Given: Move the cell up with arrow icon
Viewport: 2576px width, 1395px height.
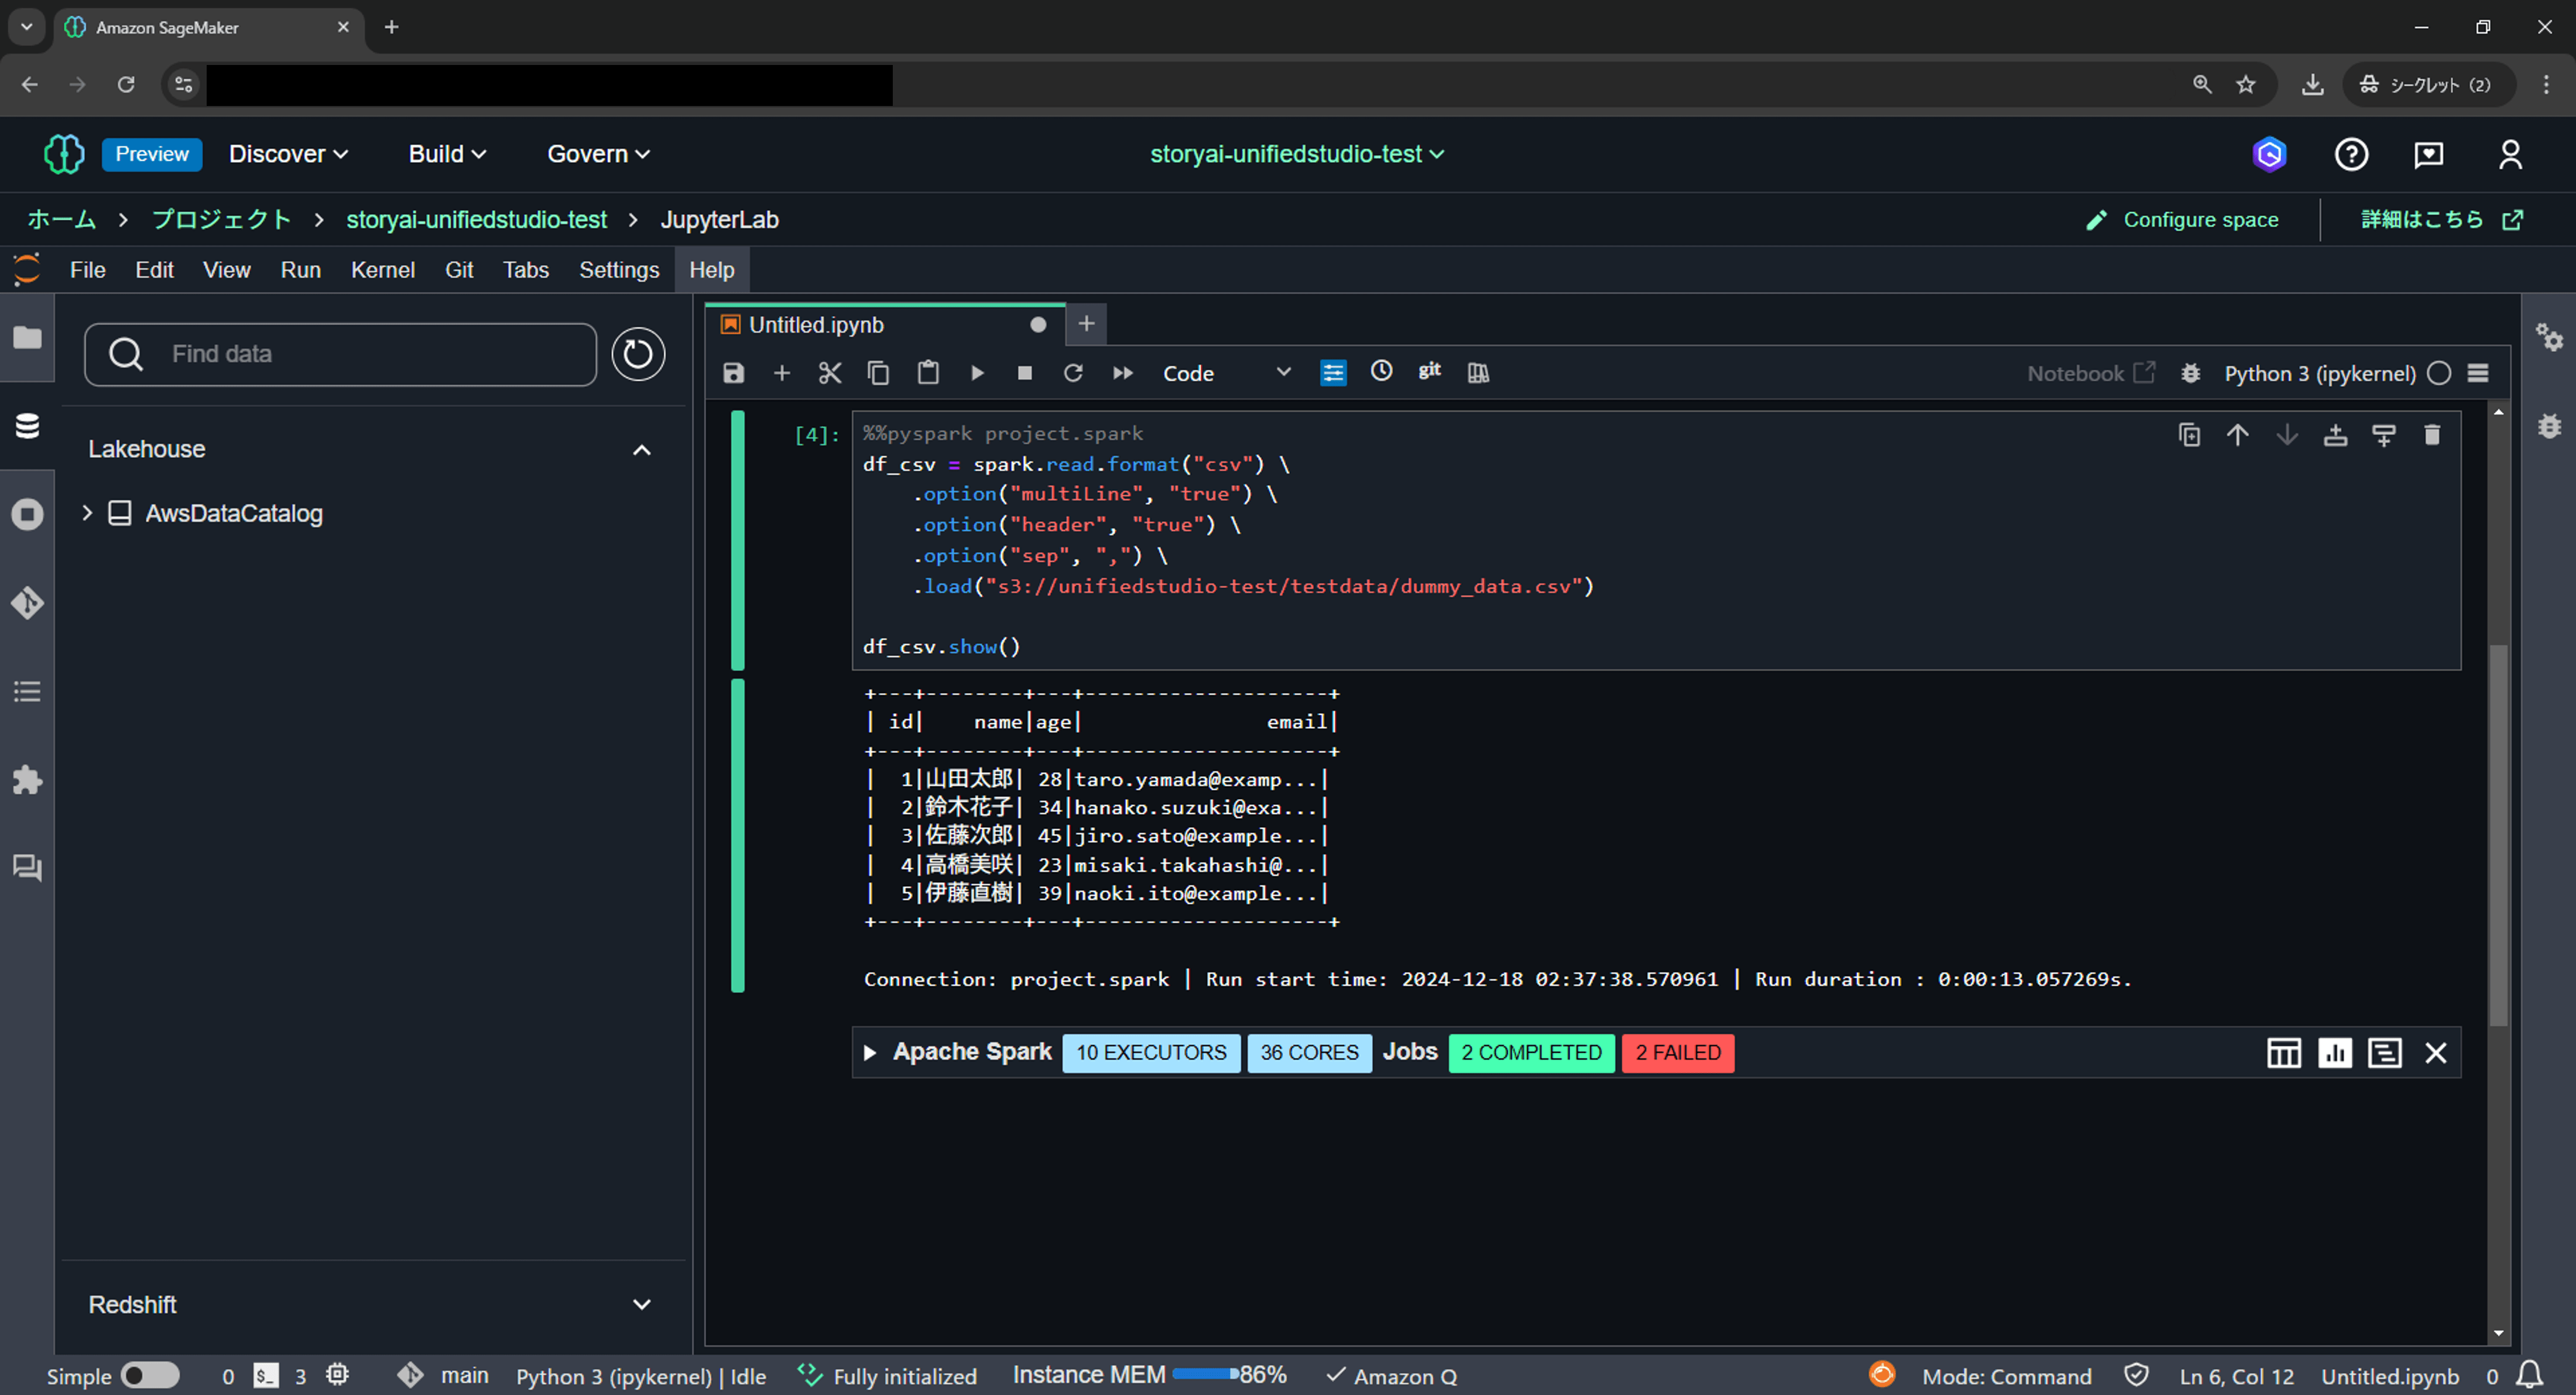Looking at the screenshot, I should click(x=2238, y=435).
